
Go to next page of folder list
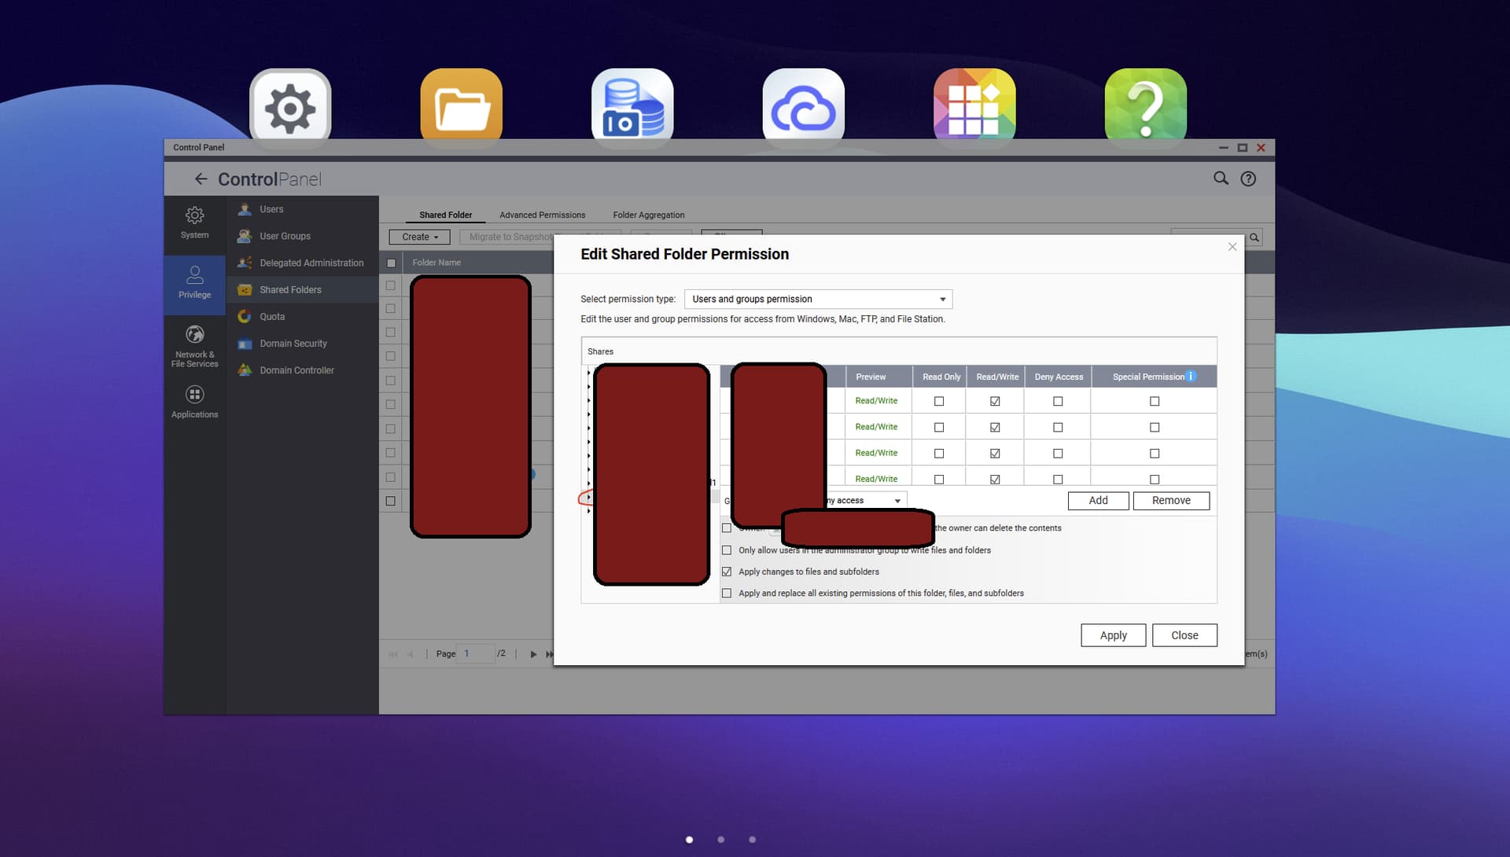533,654
